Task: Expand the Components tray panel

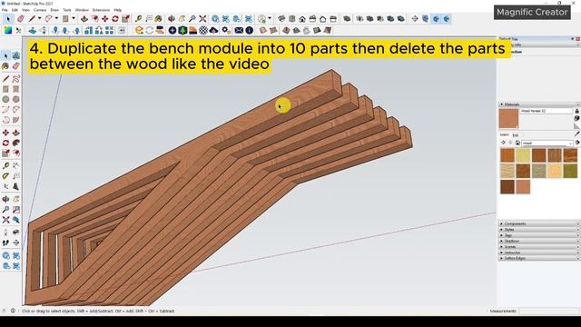Action: [539, 224]
